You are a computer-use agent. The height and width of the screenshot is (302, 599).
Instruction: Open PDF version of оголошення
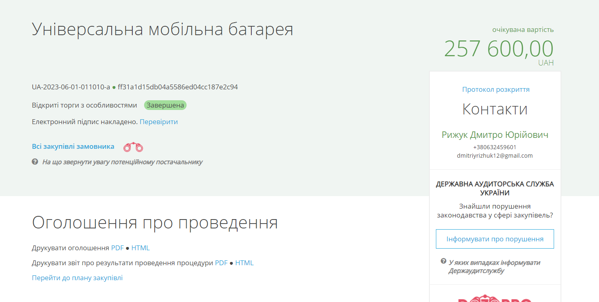pos(117,248)
